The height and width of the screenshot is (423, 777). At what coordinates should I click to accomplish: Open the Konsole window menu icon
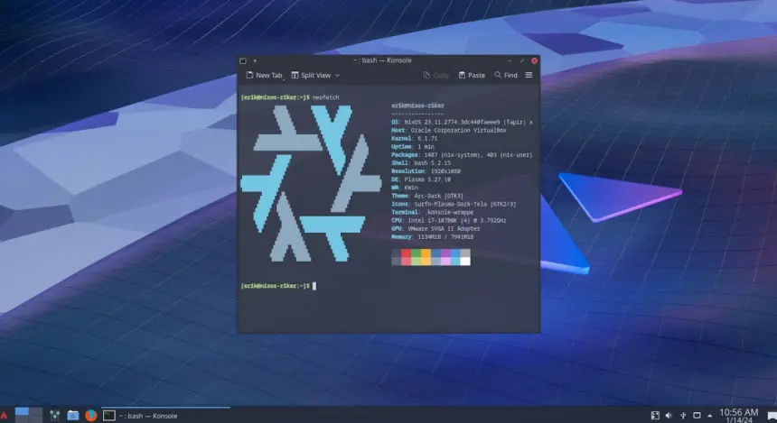243,60
